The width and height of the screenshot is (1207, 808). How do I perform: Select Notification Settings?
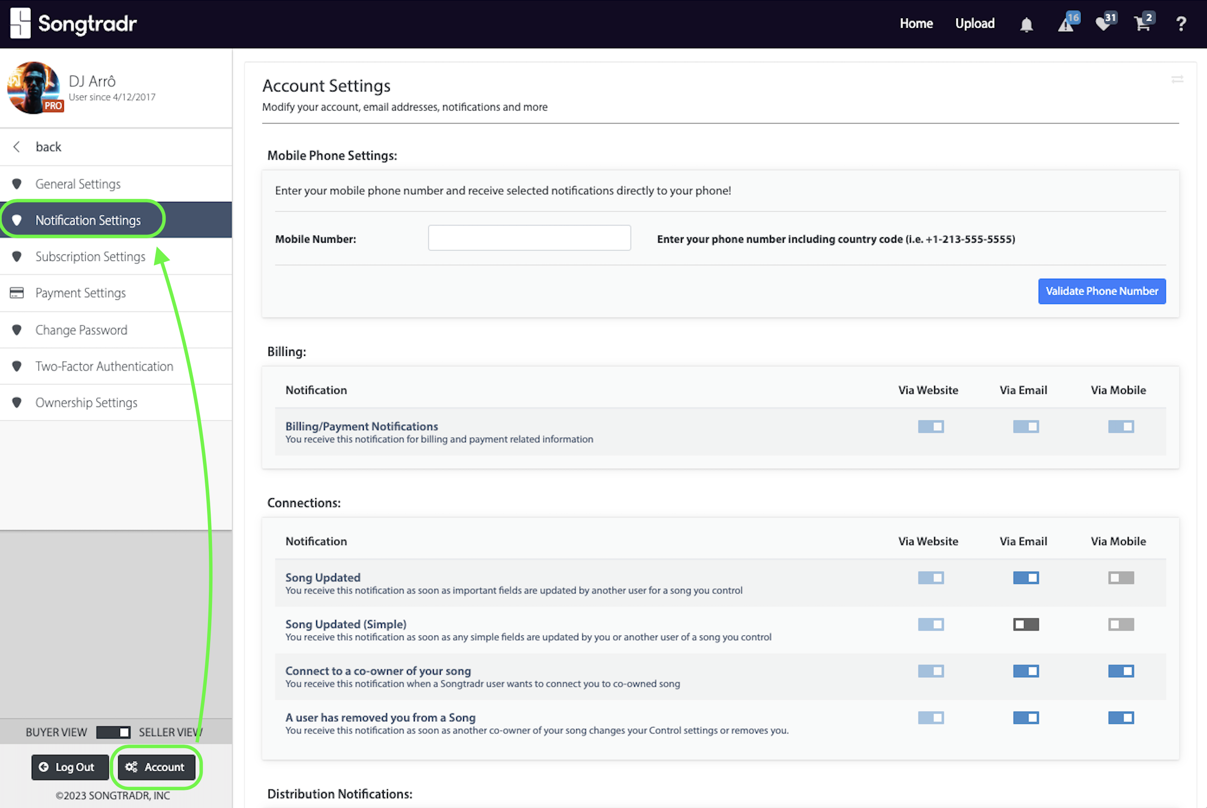click(116, 220)
